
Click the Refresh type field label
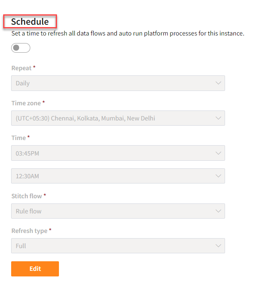tap(29, 231)
